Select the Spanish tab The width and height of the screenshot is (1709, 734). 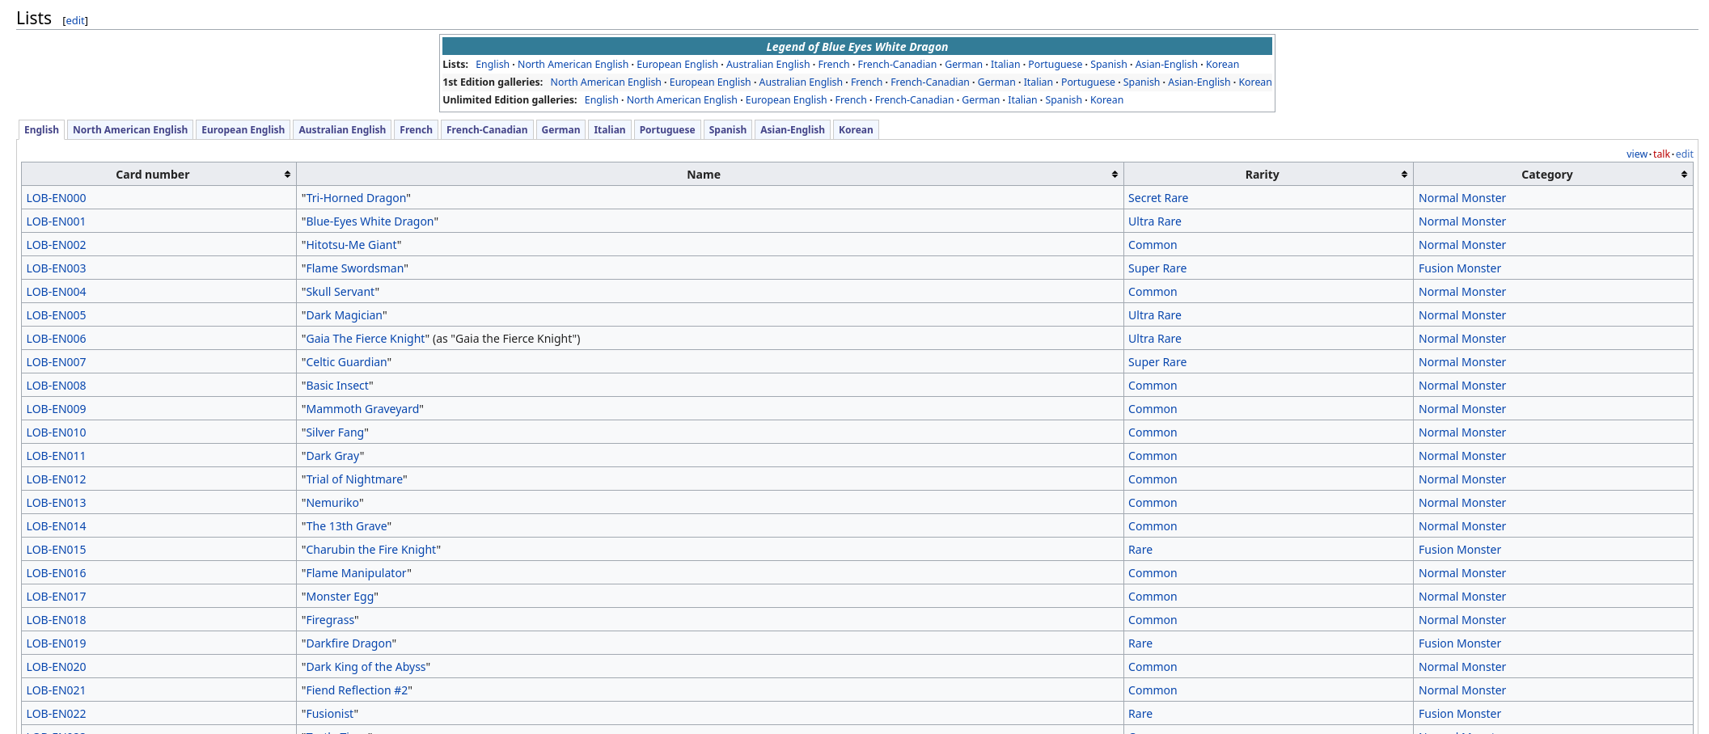click(x=727, y=129)
